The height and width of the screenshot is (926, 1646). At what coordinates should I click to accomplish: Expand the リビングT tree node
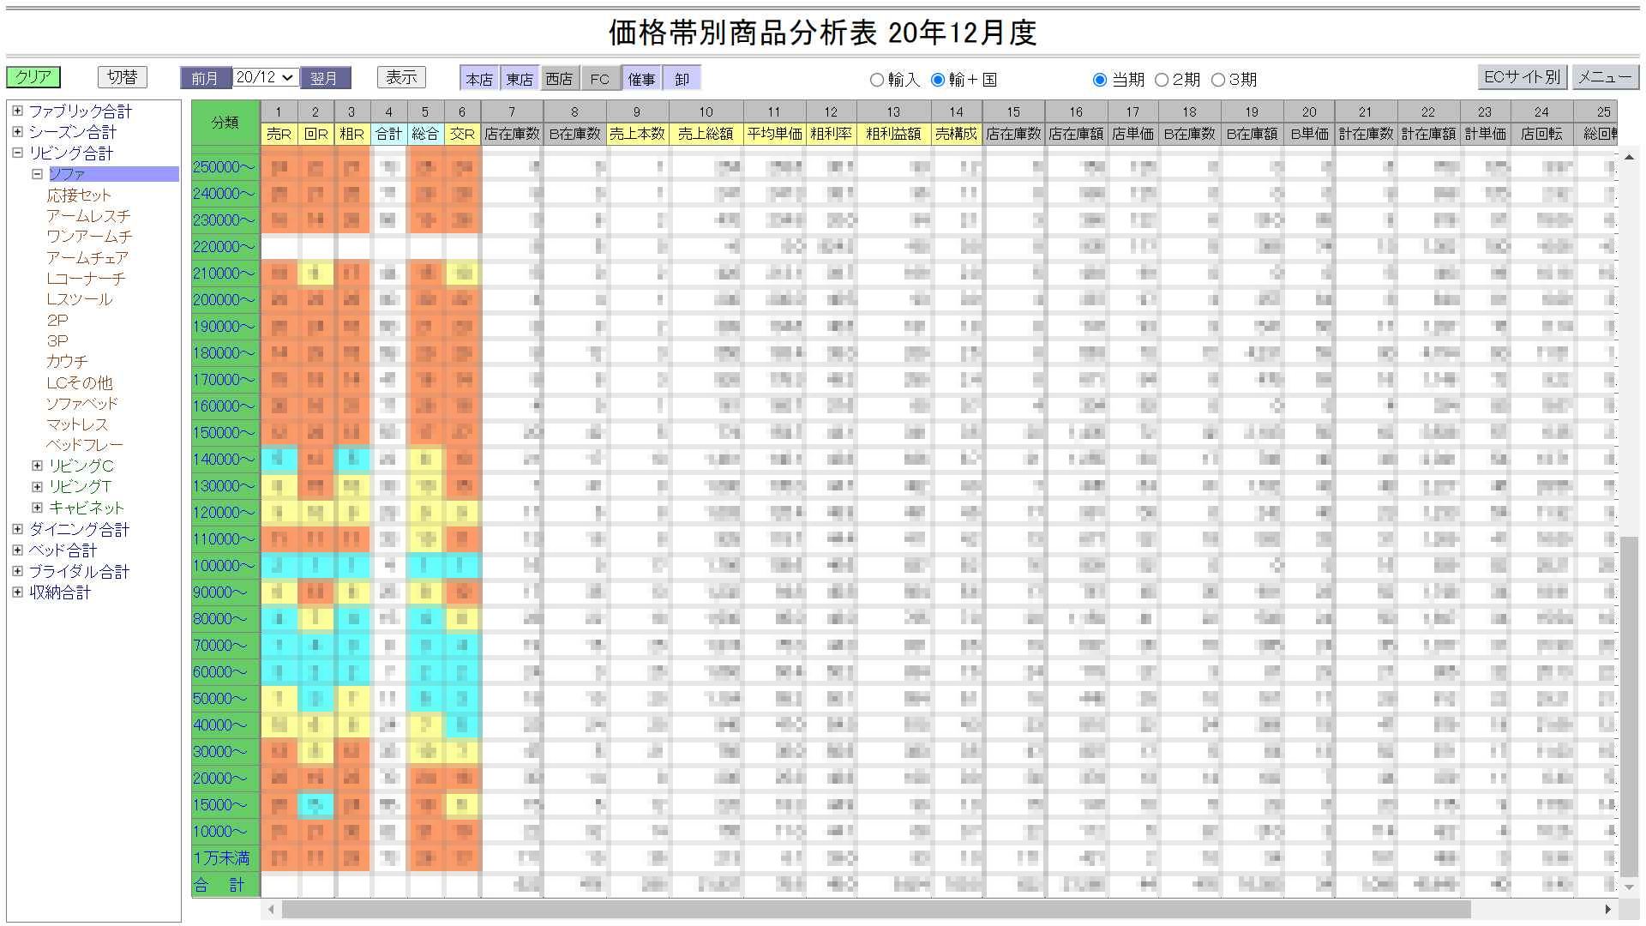point(37,486)
